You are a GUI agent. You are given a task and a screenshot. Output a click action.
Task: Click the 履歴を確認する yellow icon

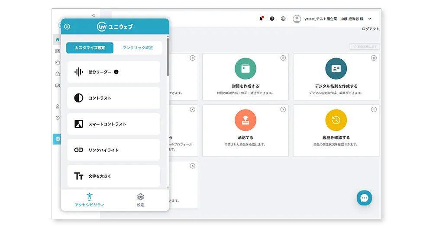(336, 120)
